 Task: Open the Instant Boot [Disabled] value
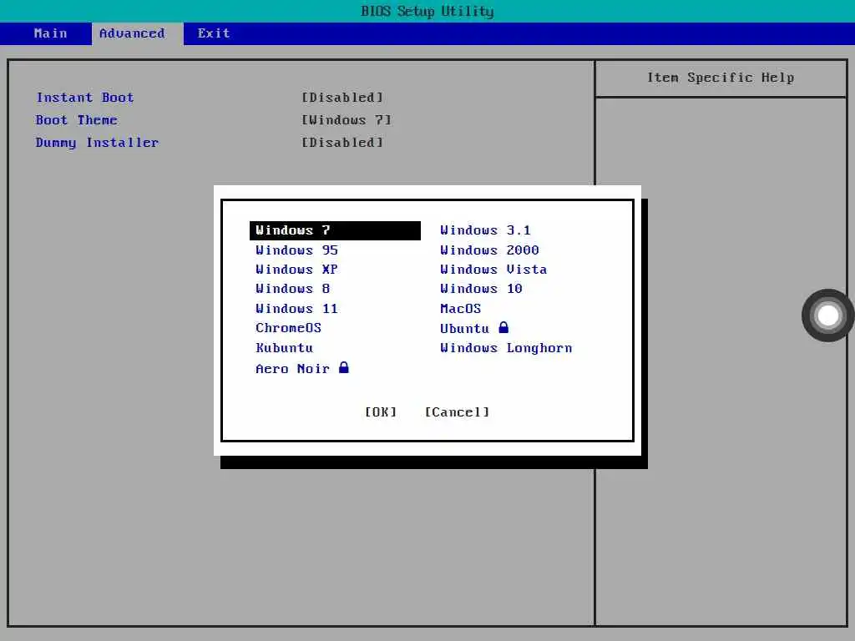tap(342, 98)
